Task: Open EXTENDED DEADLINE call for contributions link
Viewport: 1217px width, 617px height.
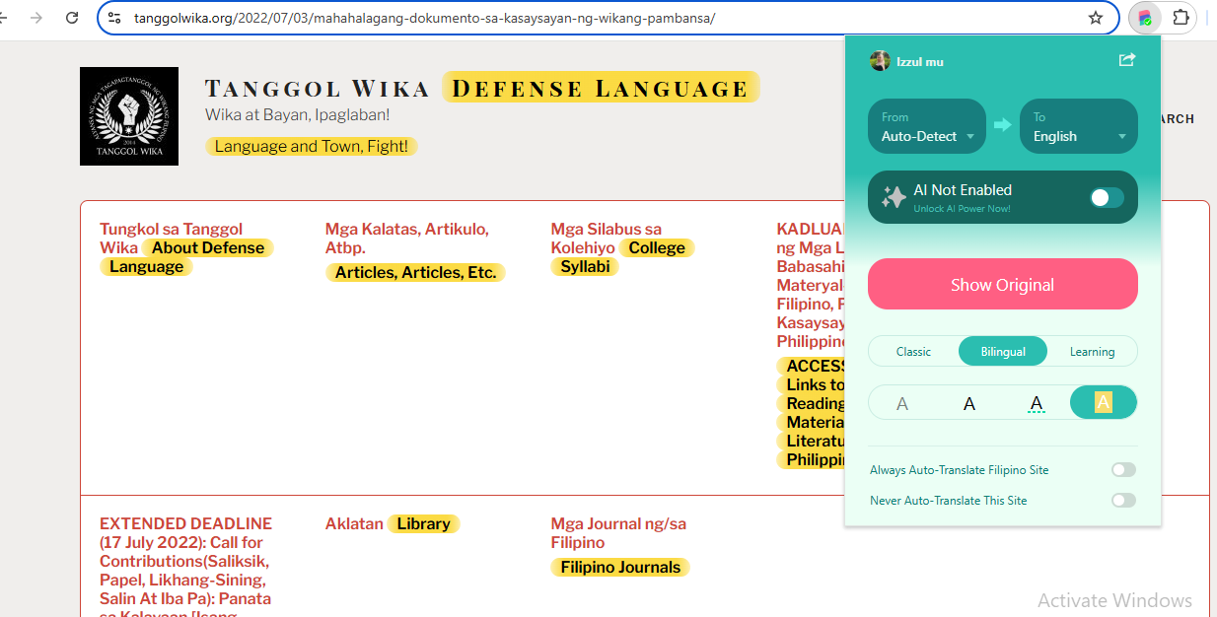Action: (185, 566)
